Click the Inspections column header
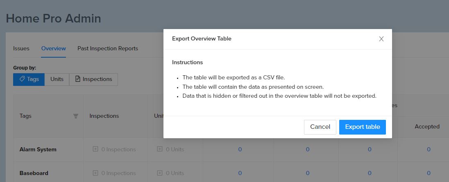 tap(104, 116)
